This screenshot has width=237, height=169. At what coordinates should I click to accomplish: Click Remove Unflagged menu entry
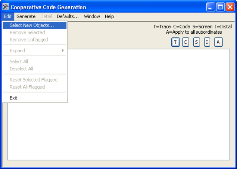click(x=35, y=40)
